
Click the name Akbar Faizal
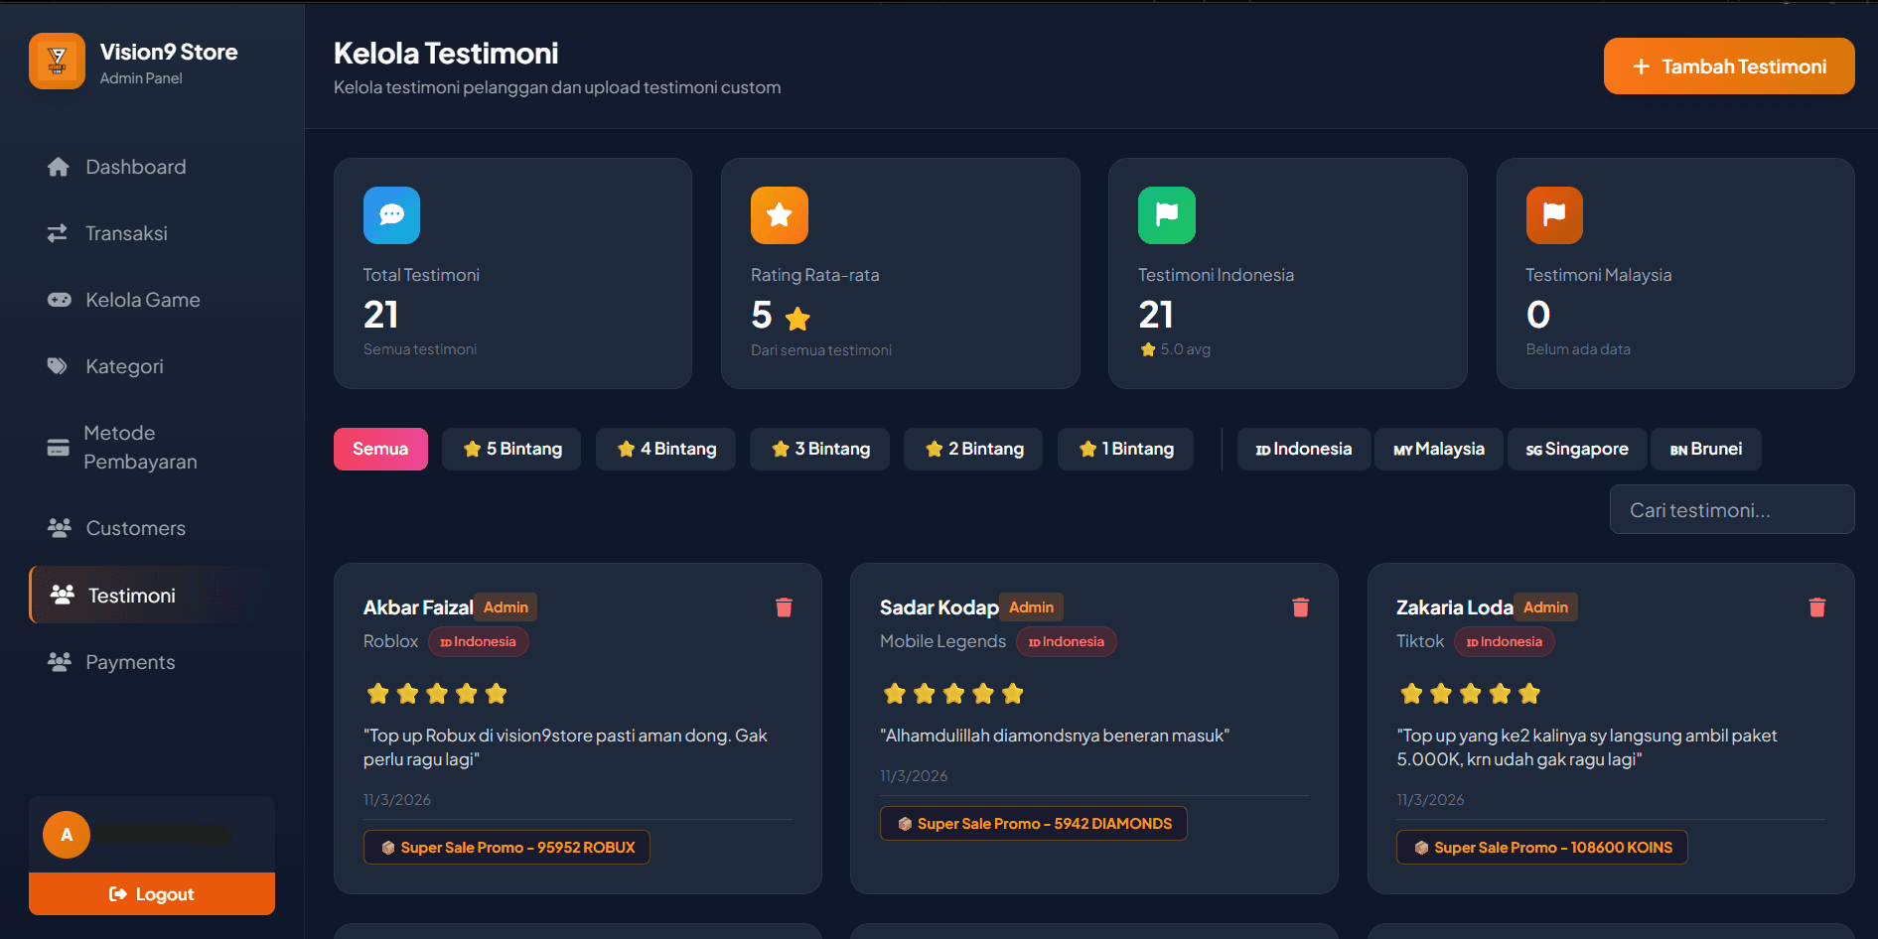[418, 607]
